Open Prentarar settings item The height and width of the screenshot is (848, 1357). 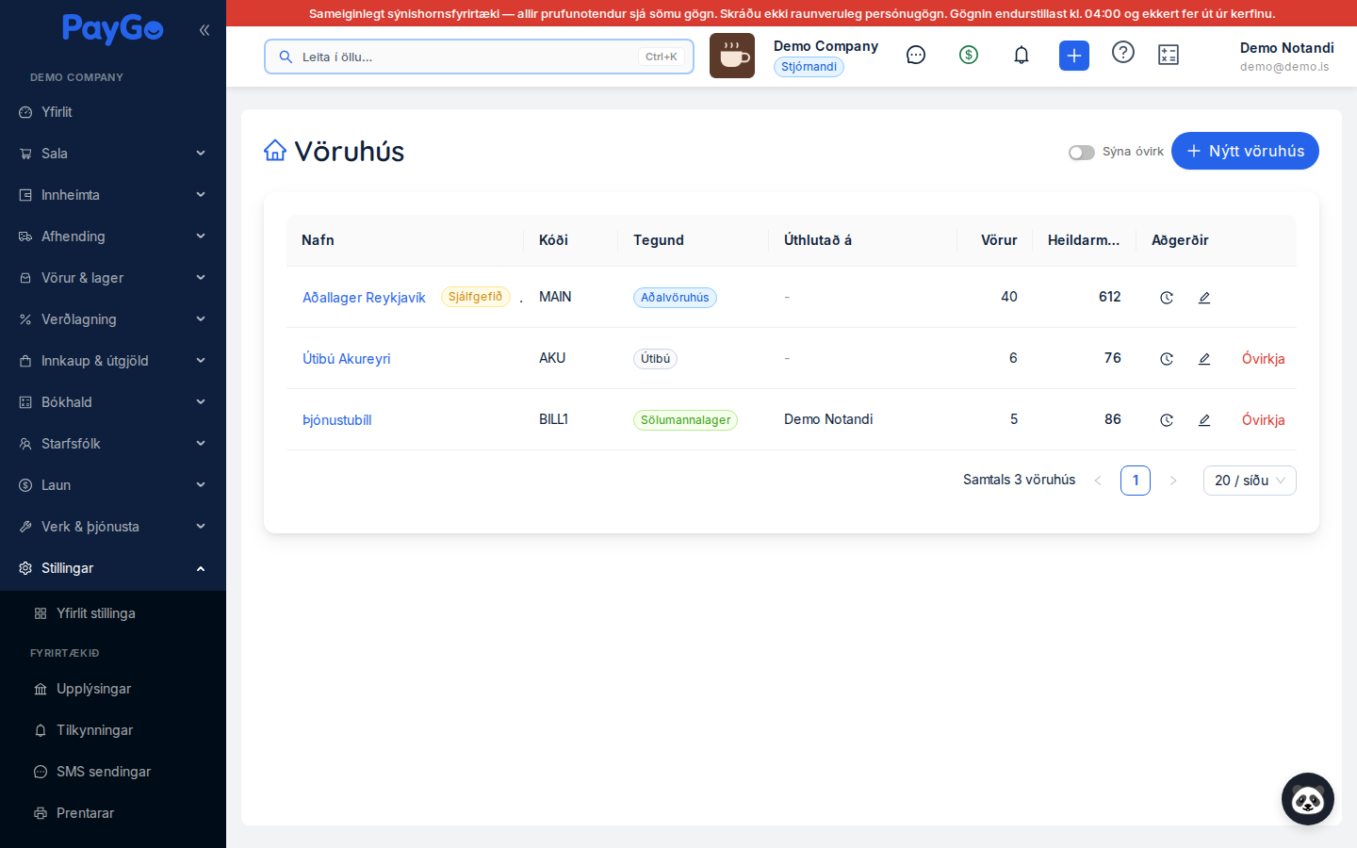point(113,813)
